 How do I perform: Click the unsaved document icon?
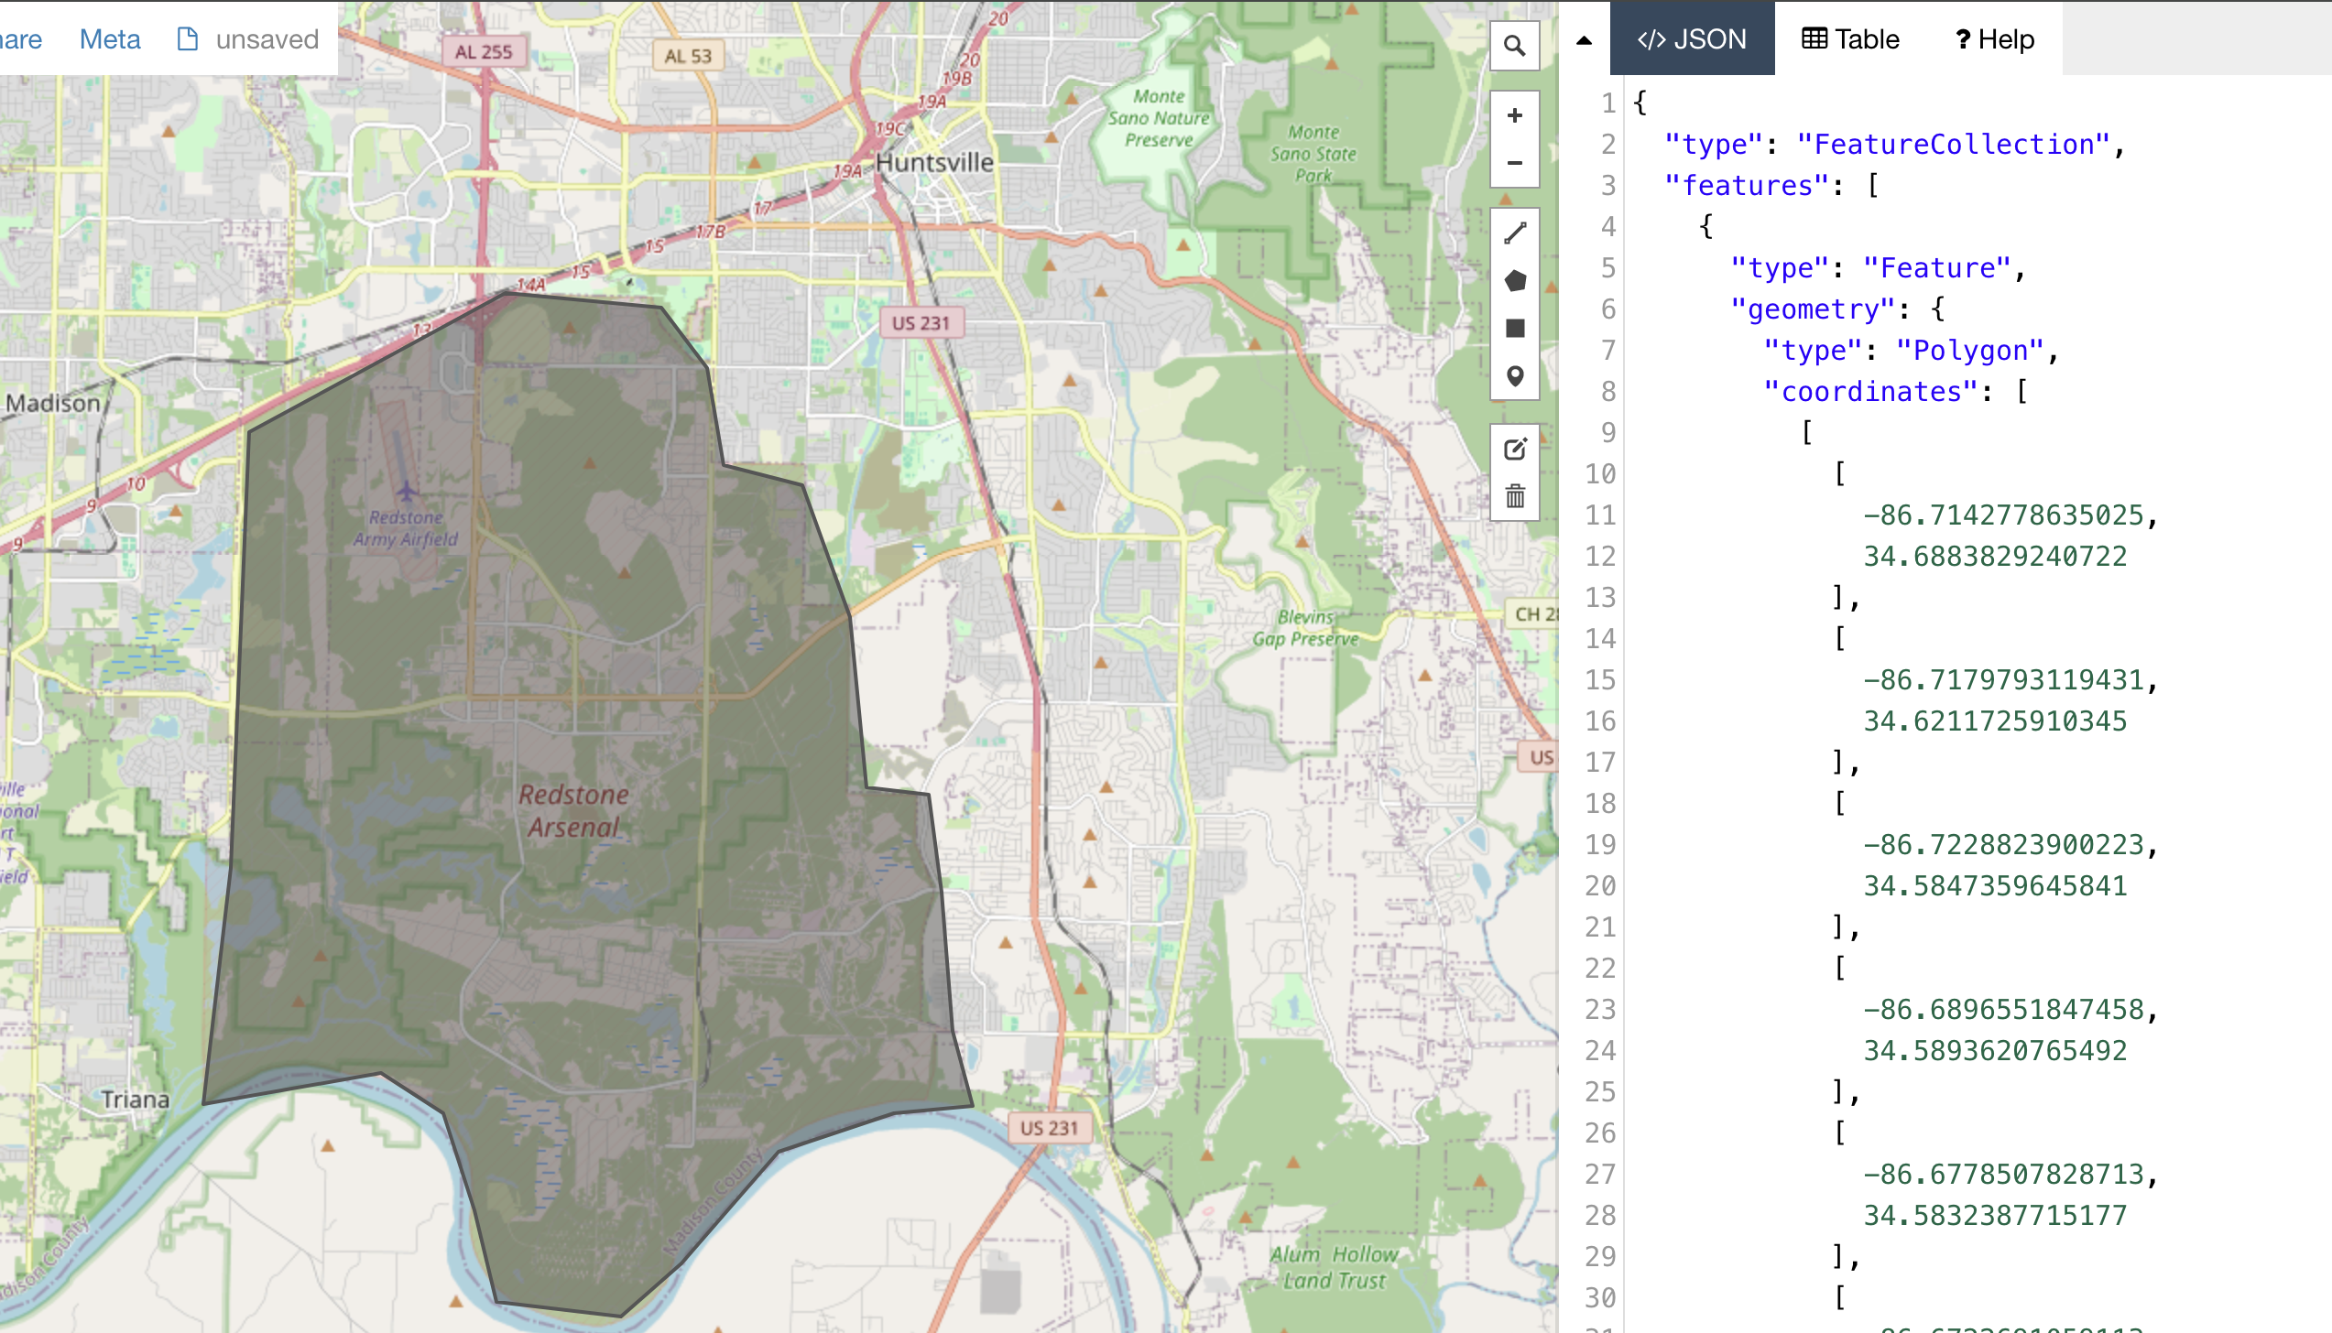[x=188, y=38]
